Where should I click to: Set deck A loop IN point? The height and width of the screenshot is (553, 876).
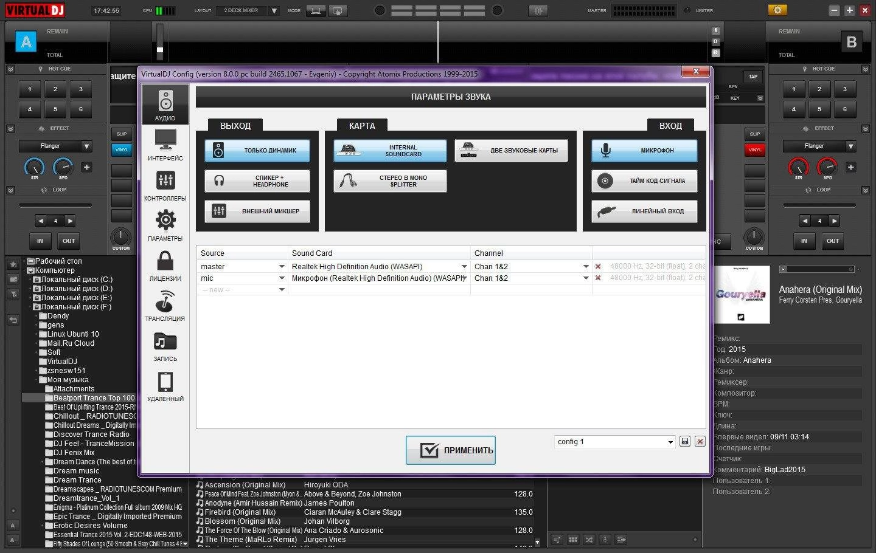(40, 241)
